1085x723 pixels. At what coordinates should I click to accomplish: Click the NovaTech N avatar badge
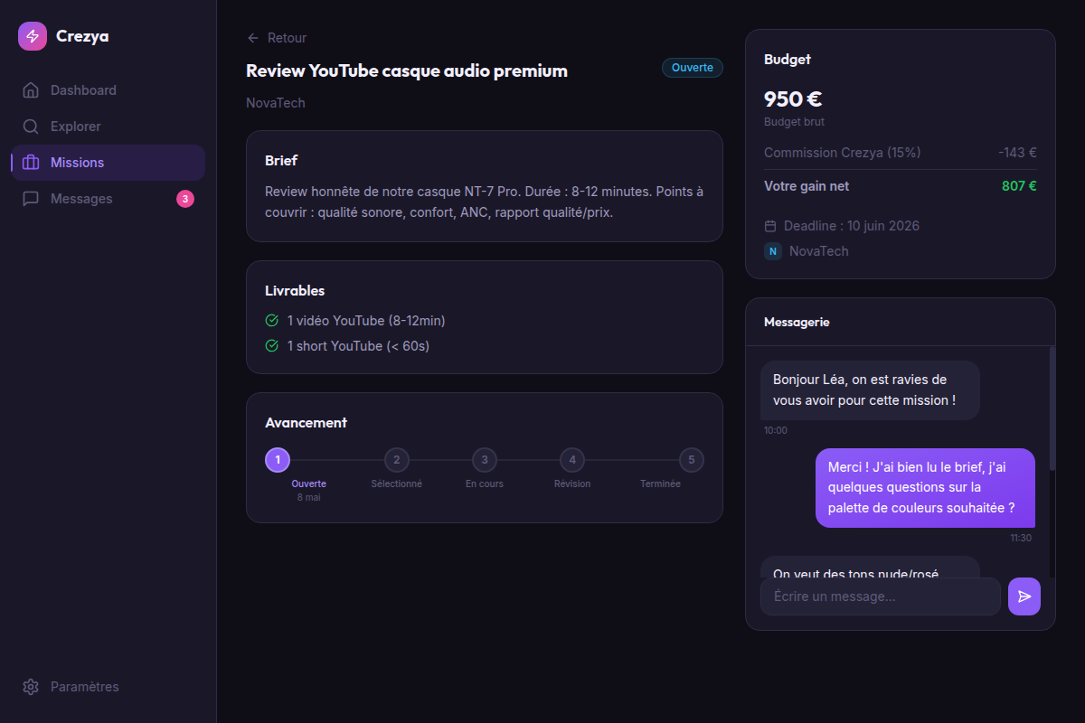click(773, 251)
